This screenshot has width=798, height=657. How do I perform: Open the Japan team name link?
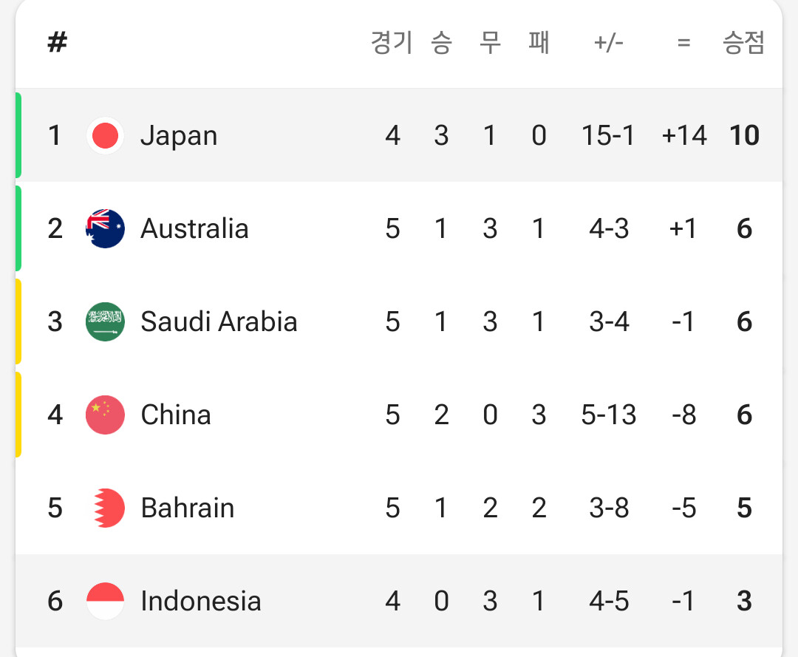point(179,136)
